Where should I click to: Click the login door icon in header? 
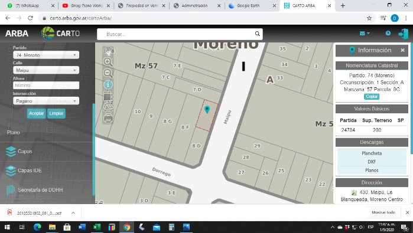403,34
